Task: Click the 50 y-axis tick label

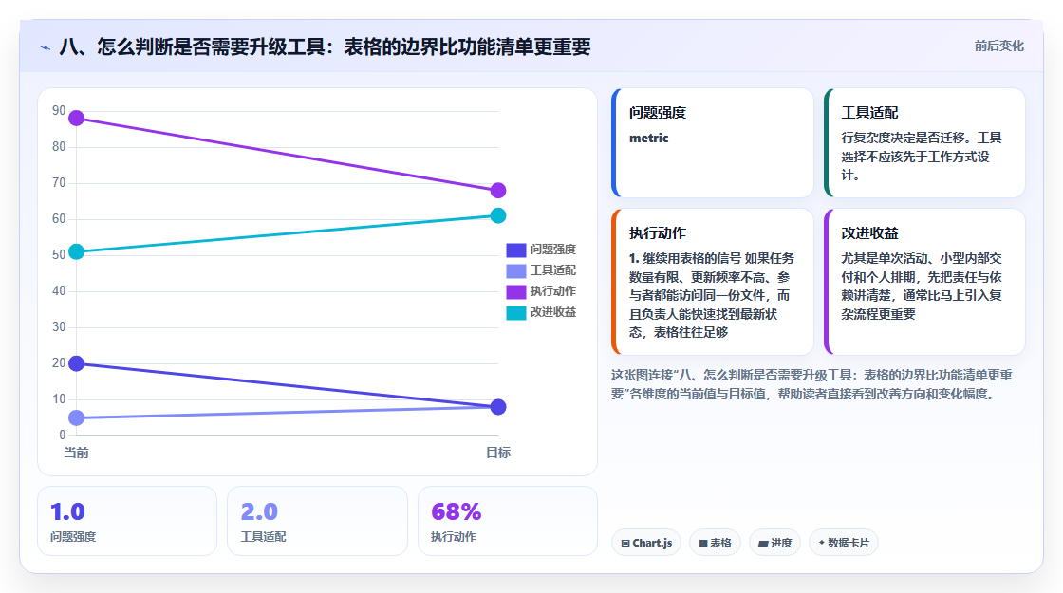Action: (x=59, y=255)
